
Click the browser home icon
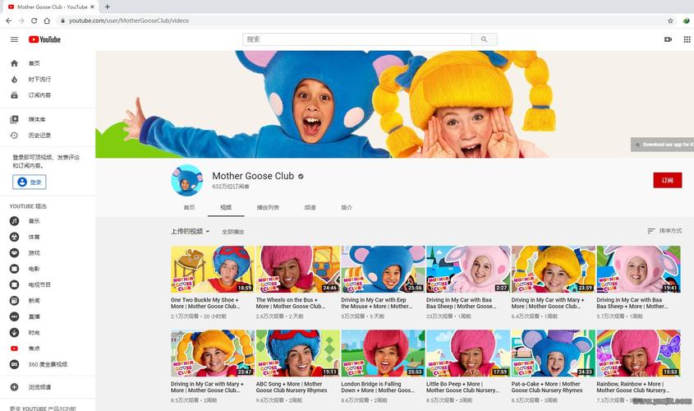(47, 21)
